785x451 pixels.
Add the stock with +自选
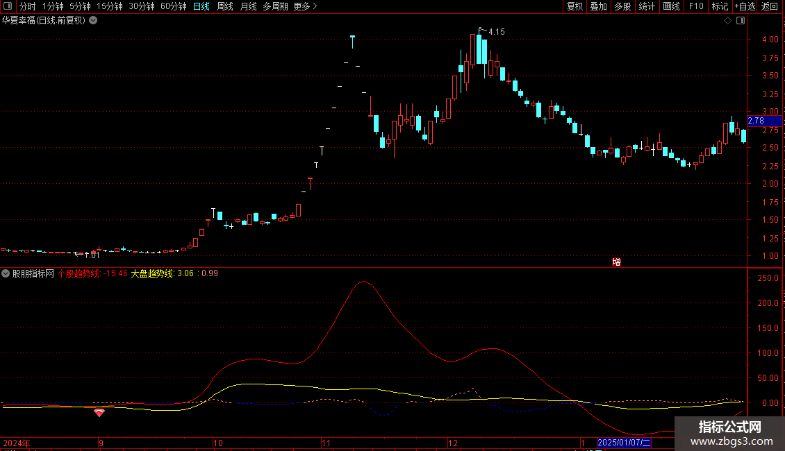745,6
